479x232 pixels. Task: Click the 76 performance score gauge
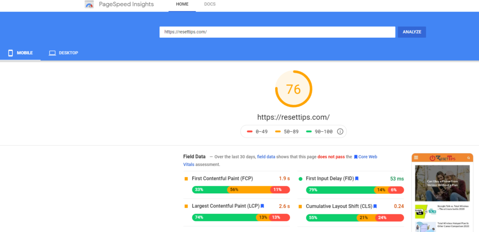294,89
